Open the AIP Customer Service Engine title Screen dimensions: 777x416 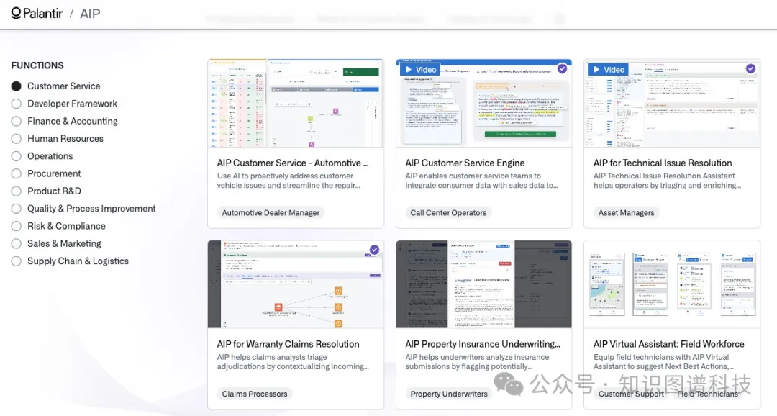tap(465, 163)
